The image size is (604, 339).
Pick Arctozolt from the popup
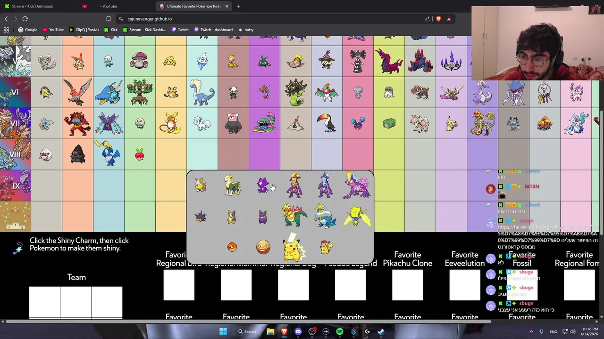(x=325, y=216)
